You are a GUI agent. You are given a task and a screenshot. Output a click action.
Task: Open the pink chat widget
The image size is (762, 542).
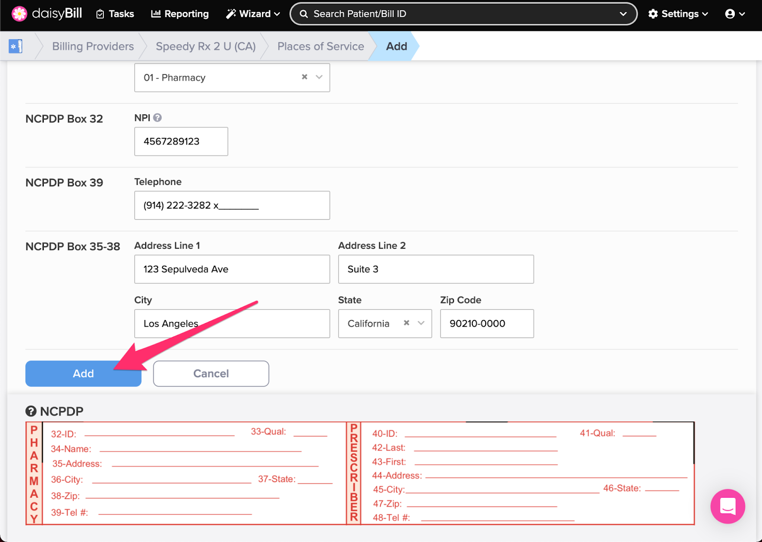point(728,506)
